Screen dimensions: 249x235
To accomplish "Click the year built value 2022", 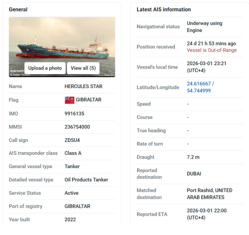I will [70, 219].
